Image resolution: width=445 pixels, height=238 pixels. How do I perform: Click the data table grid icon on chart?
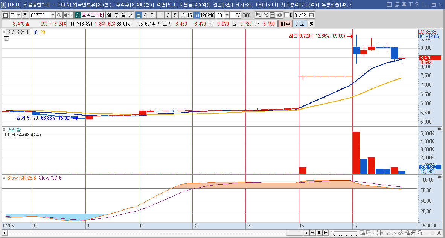6,39
